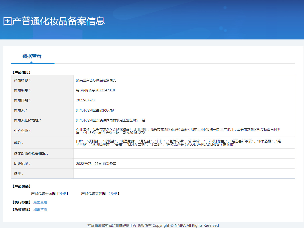Open 预览 for 产品包装平面图
Viewport: 304px width, 228px height.
click(63, 194)
